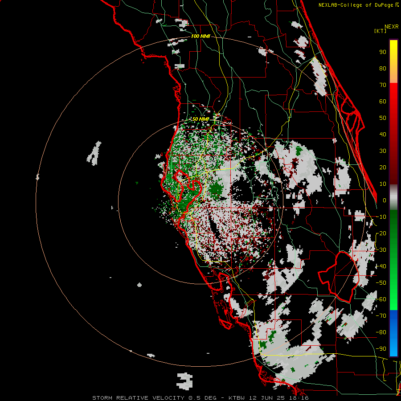Select the -50 knots scale label
This screenshot has height=401, width=401.
[381, 283]
